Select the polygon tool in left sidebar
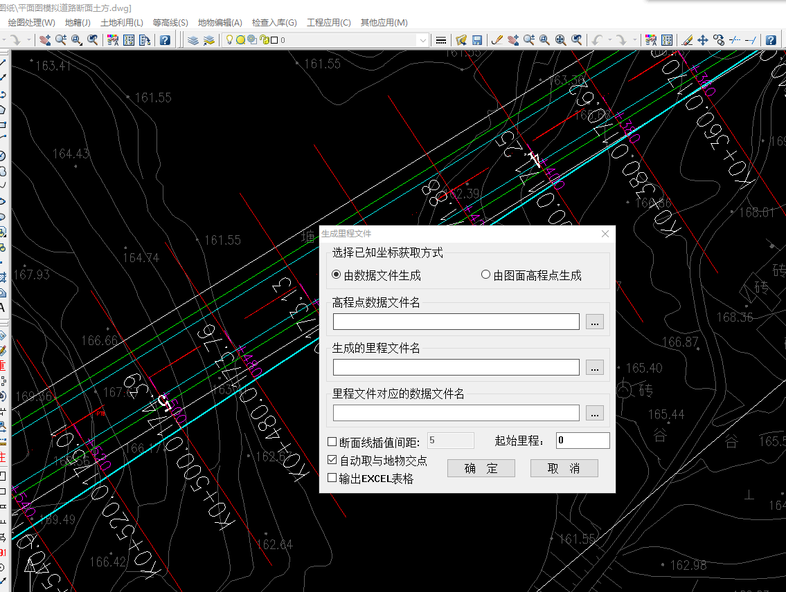The width and height of the screenshot is (786, 592). pyautogui.click(x=3, y=109)
